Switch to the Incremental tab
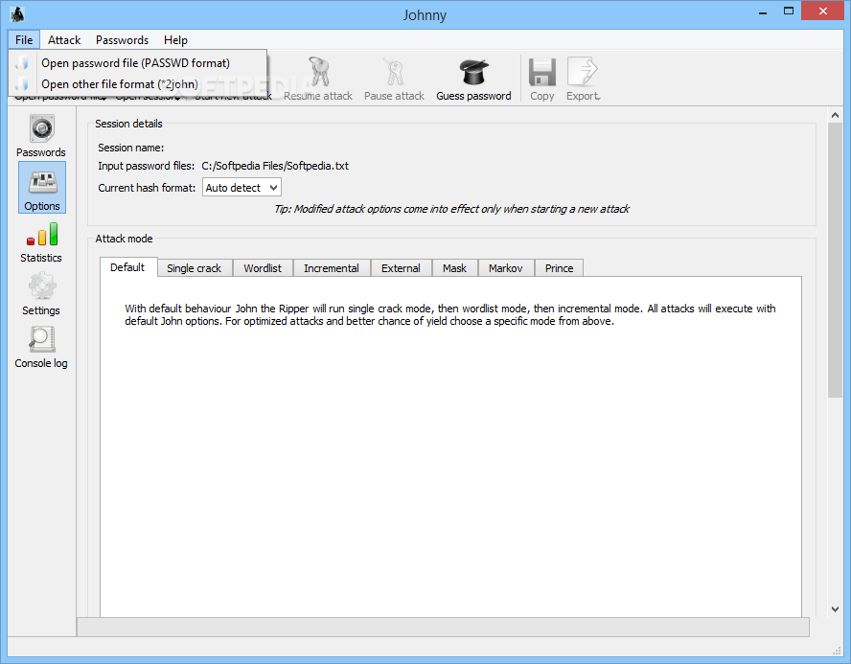 pos(332,268)
